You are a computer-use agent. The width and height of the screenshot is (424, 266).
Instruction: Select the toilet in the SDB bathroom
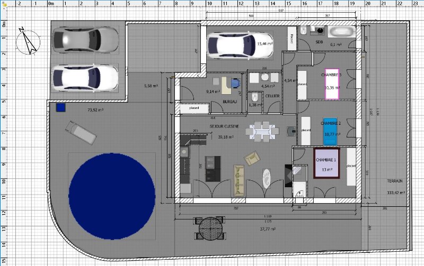click(303, 31)
